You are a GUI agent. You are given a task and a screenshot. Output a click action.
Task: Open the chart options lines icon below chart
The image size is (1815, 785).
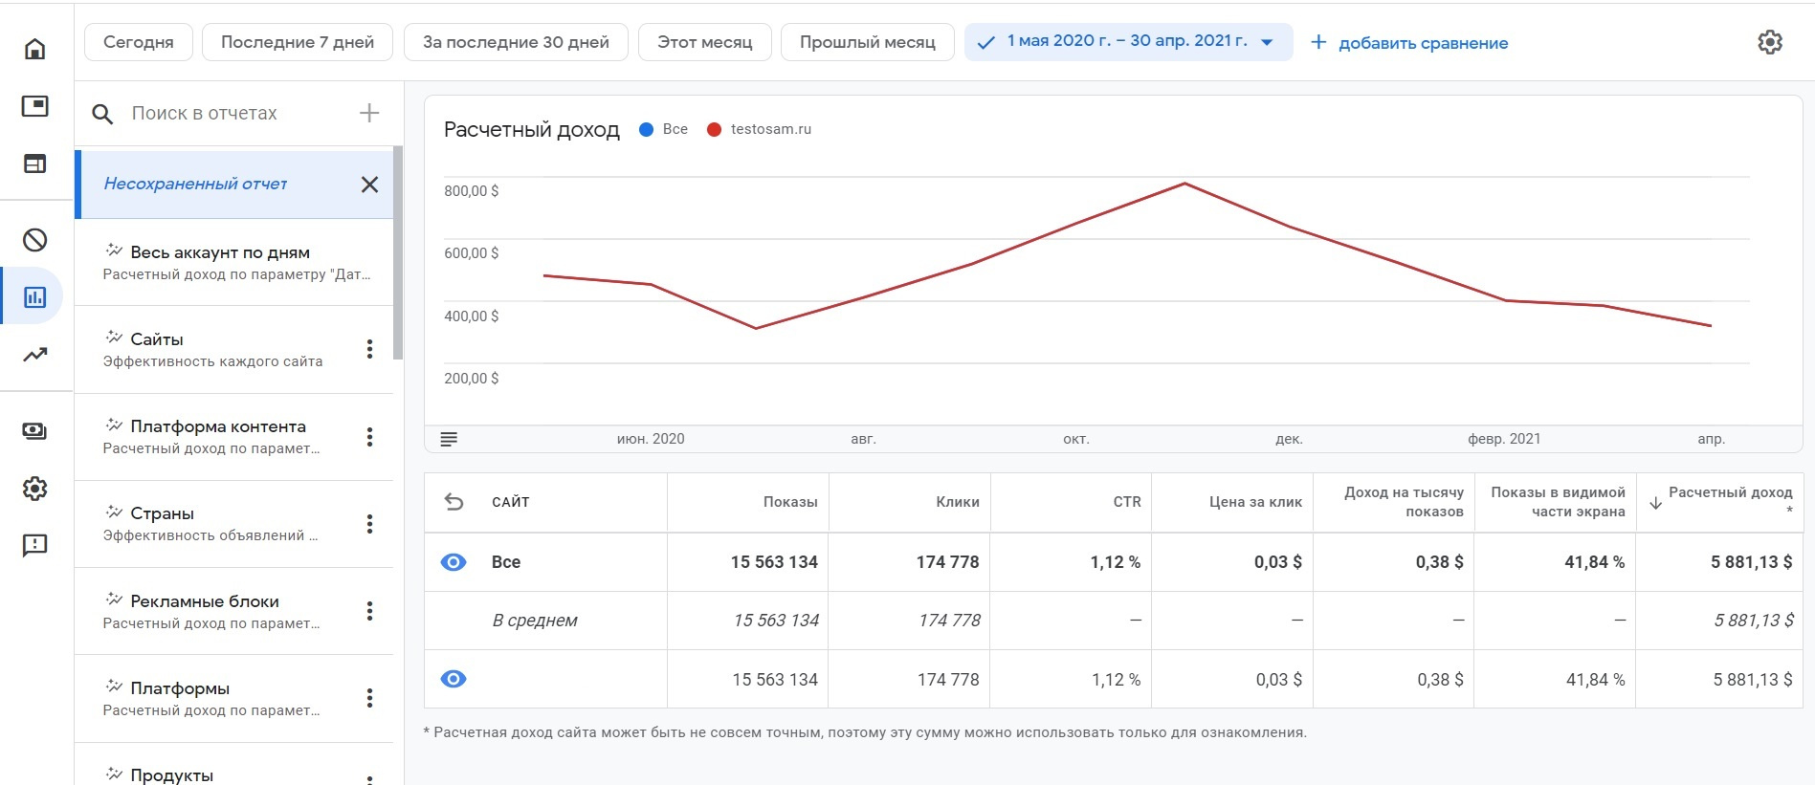tap(449, 439)
